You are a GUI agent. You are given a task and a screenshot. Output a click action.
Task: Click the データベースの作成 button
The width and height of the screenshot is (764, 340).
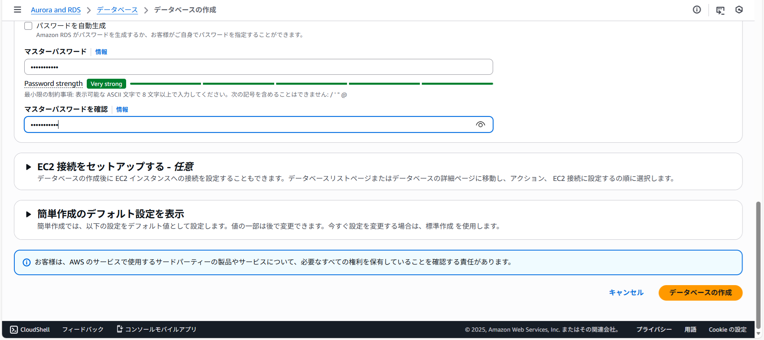tap(700, 293)
